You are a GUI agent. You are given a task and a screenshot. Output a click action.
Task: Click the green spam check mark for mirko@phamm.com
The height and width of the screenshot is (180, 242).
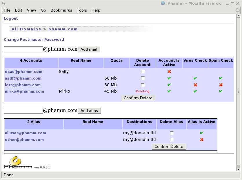[x=221, y=91]
